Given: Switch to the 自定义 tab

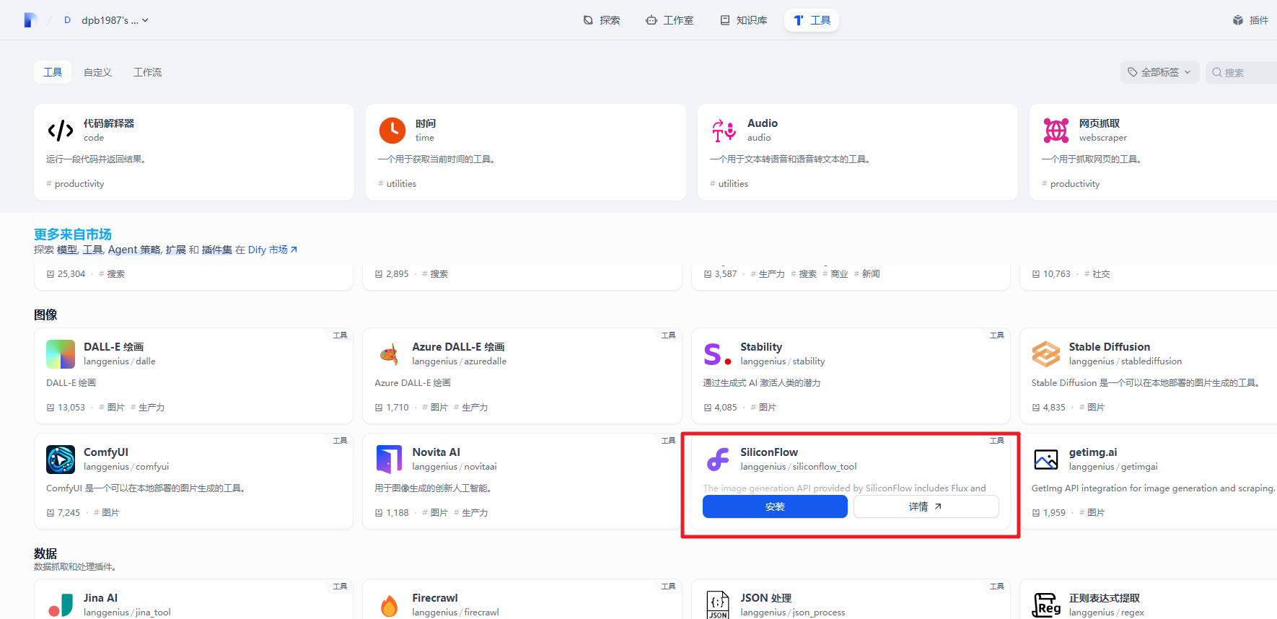Looking at the screenshot, I should tap(97, 72).
